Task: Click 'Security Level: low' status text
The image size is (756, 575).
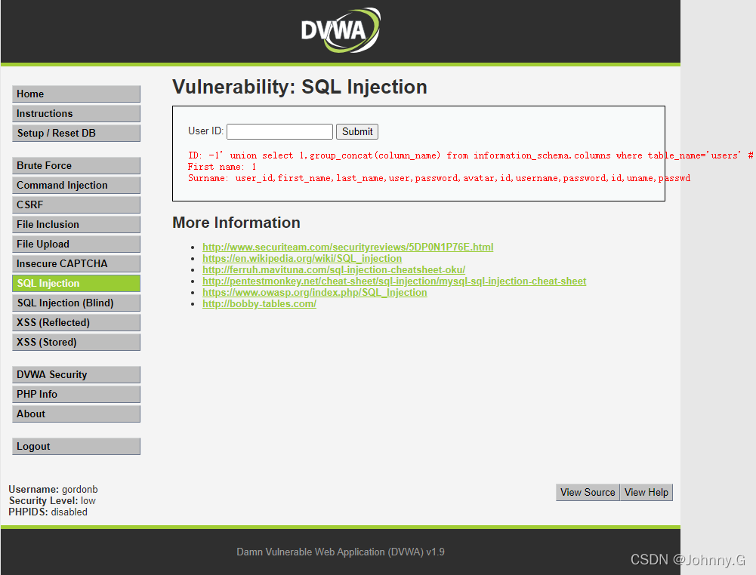Action: (52, 501)
